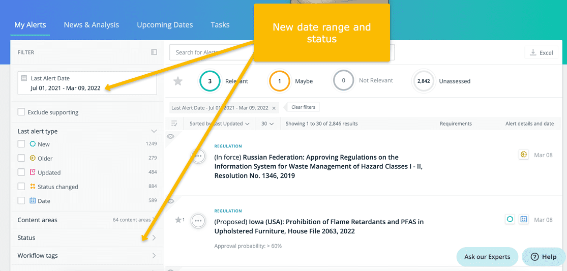Image resolution: width=567 pixels, height=271 pixels.
Task: Check the New alert type checkbox
Action: coord(21,144)
